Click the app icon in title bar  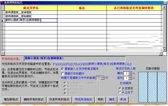[x=2, y=3]
